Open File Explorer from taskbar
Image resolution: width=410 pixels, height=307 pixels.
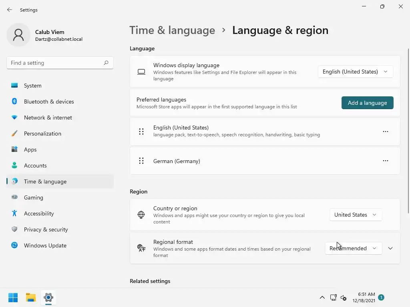click(31, 297)
